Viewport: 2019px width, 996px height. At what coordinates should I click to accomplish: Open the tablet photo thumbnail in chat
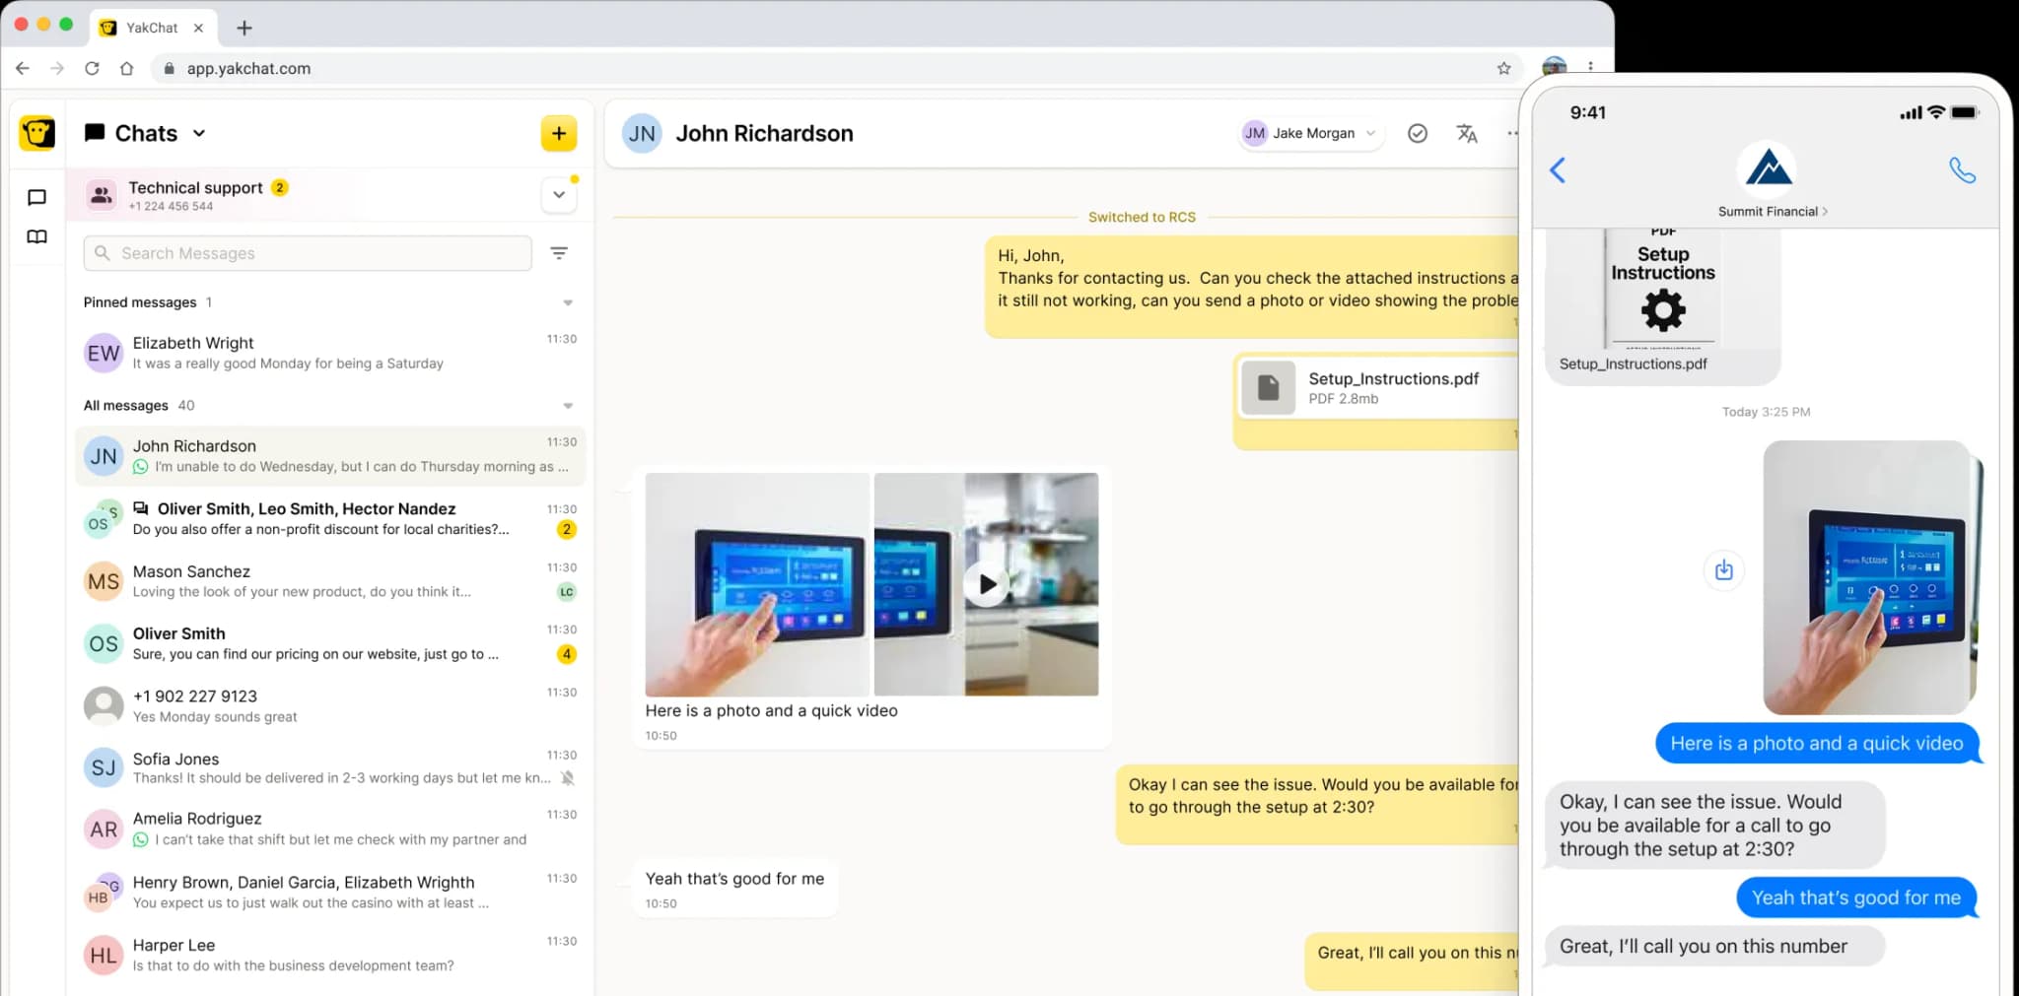pos(757,584)
